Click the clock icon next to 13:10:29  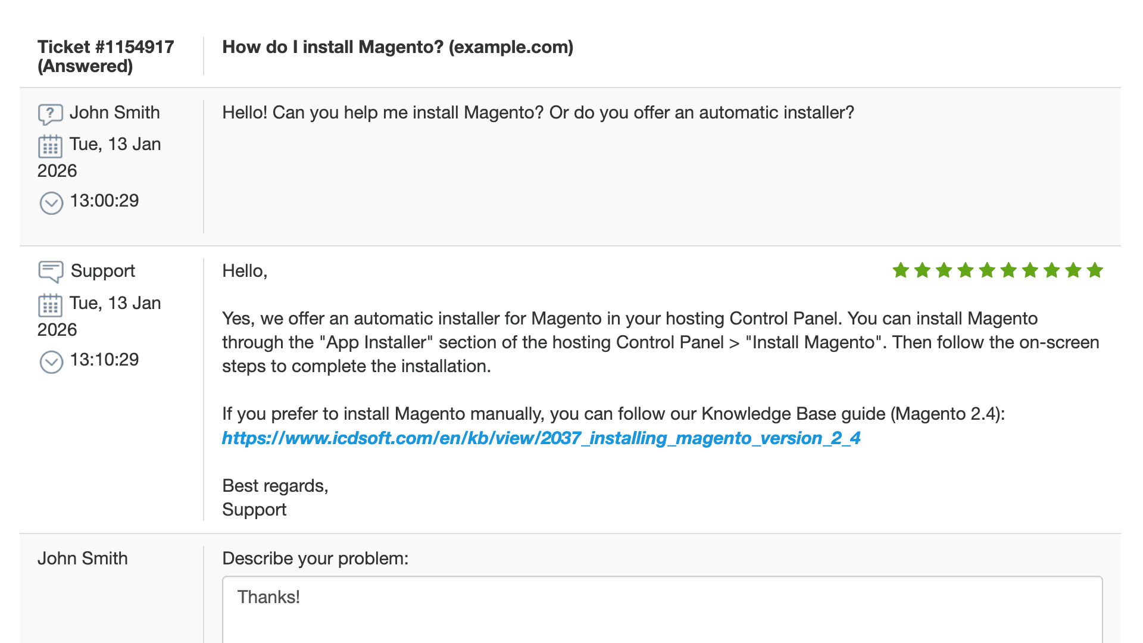click(51, 362)
